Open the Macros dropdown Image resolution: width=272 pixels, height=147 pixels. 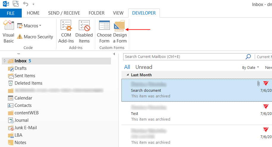click(x=29, y=26)
